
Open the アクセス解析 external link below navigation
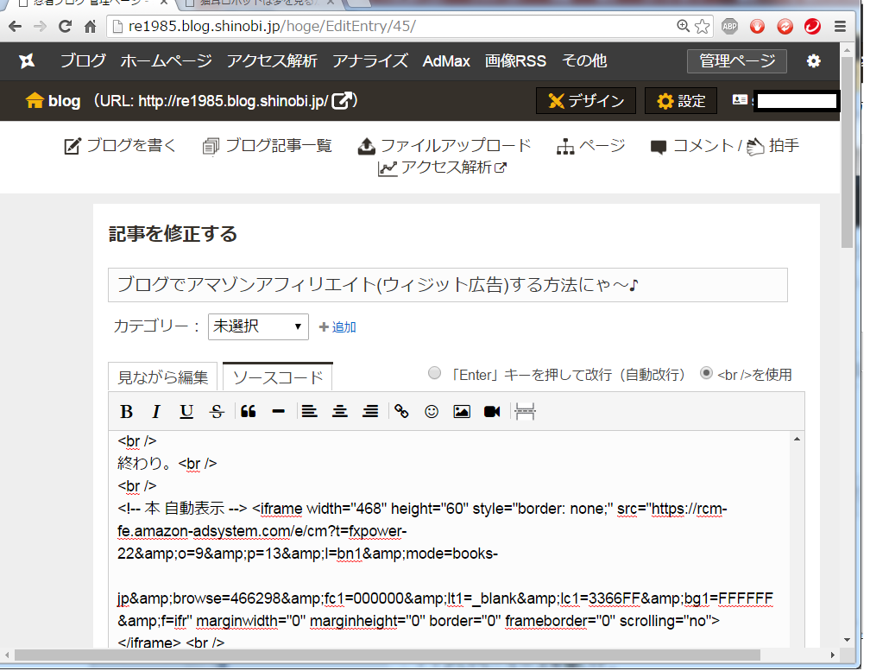(442, 168)
